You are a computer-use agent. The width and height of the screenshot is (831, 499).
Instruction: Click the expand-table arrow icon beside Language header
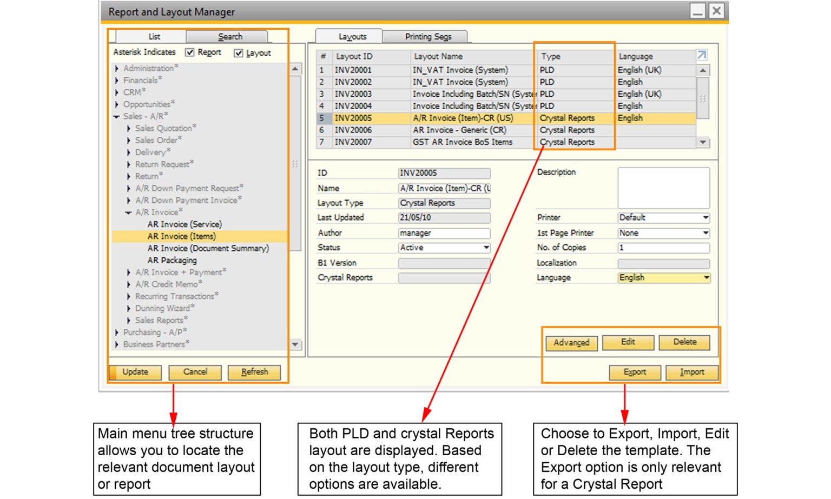(702, 56)
